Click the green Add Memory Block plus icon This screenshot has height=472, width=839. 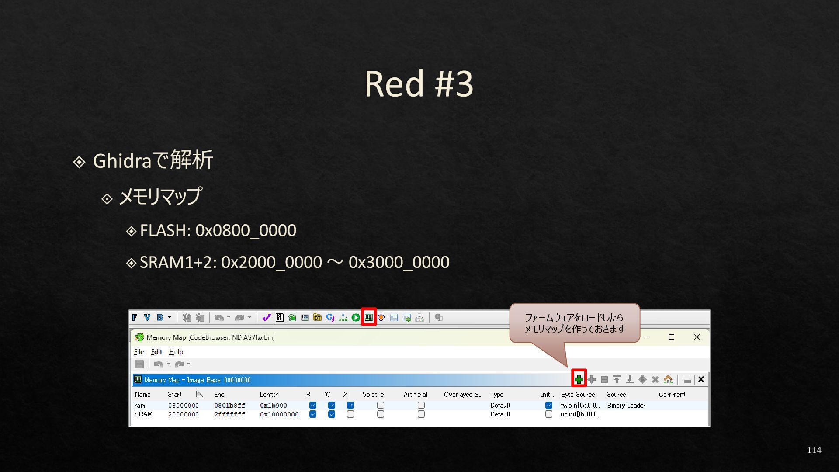pos(579,379)
